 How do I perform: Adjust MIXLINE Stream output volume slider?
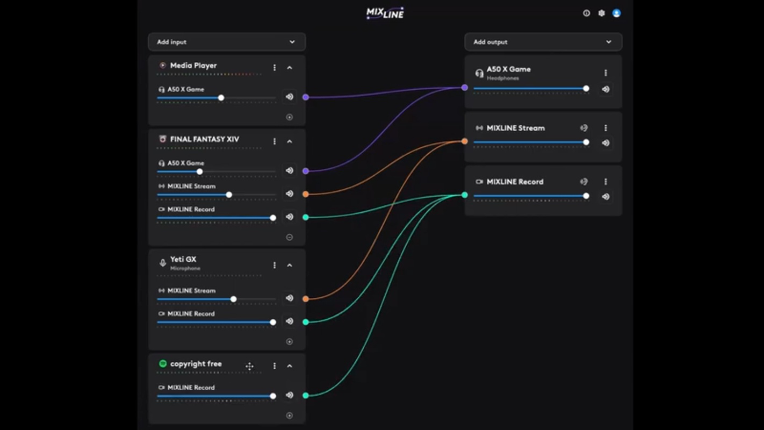[531, 142]
